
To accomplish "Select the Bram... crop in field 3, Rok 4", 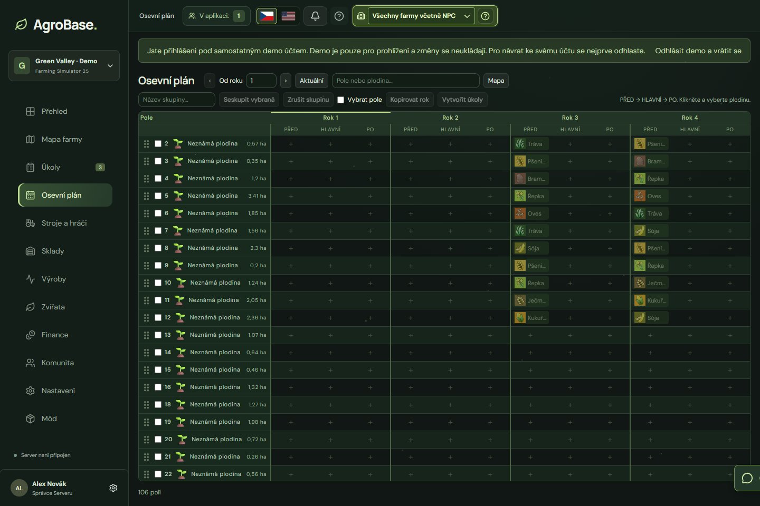I will 650,161.
